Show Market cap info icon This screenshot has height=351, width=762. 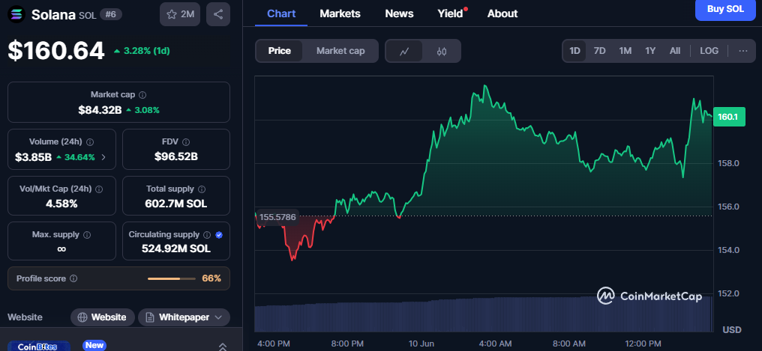142,95
